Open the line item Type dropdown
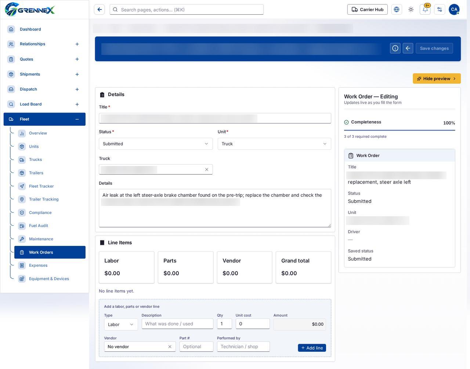This screenshot has width=470, height=369. (121, 324)
